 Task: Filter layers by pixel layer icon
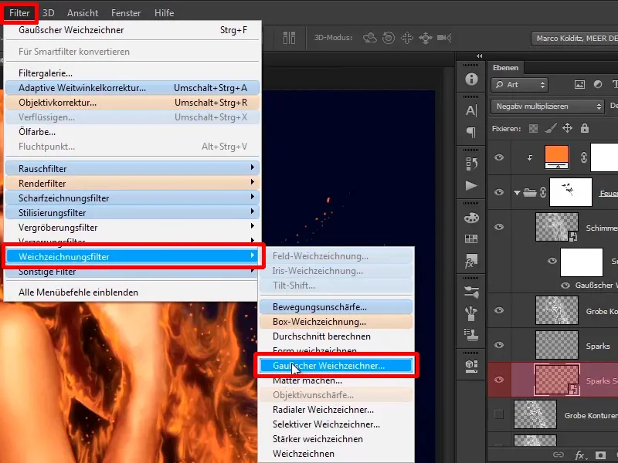click(579, 84)
